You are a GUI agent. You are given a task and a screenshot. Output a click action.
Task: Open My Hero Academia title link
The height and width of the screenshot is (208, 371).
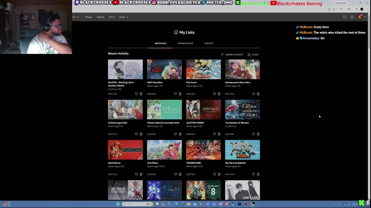click(235, 163)
